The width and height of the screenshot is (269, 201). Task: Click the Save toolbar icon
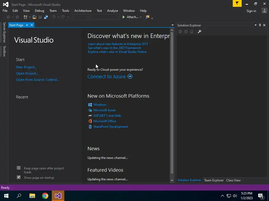40,17
